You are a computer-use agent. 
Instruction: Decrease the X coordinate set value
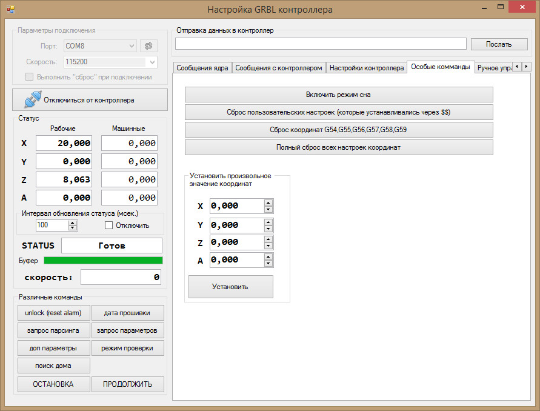point(268,210)
